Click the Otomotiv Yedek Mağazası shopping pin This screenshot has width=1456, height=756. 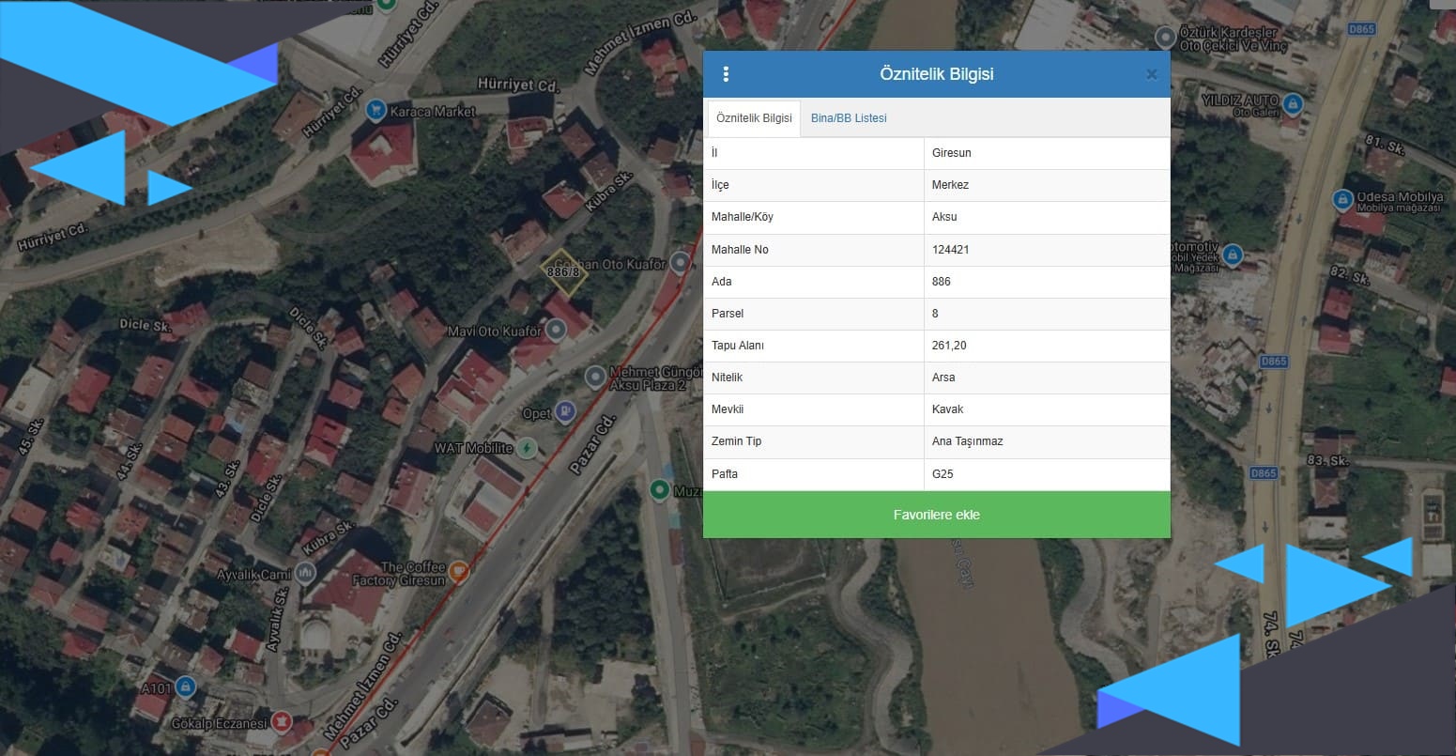coord(1233,255)
